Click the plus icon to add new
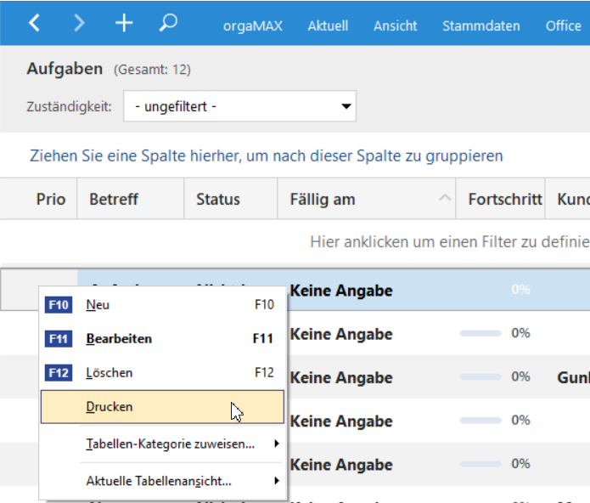The width and height of the screenshot is (590, 503). coord(124,23)
